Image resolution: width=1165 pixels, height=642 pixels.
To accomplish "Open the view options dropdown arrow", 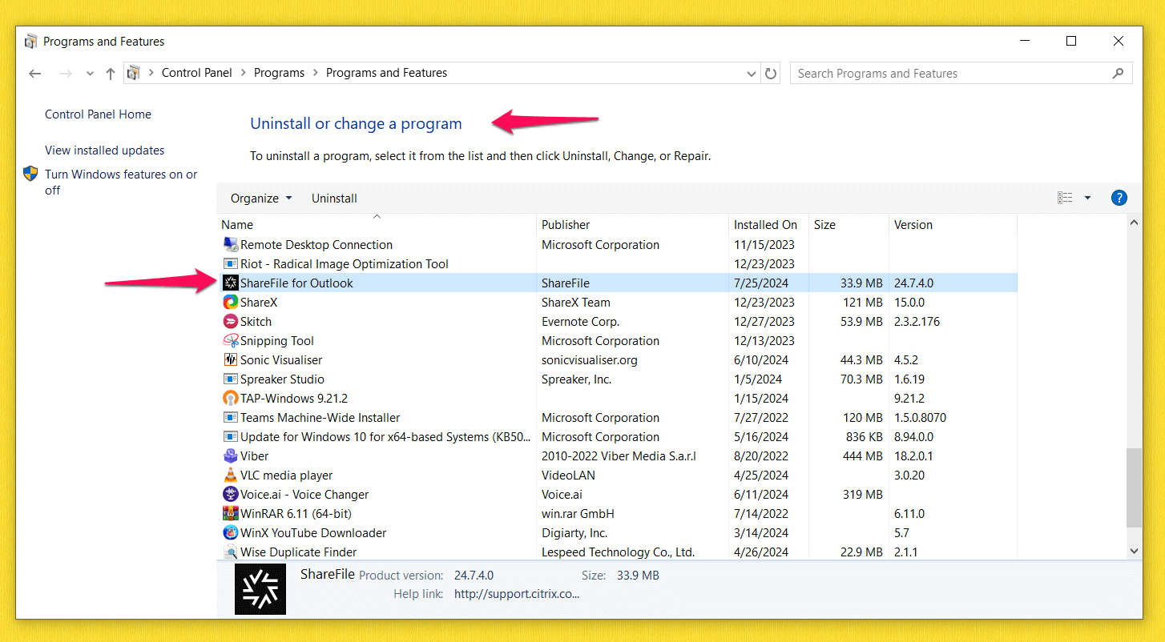I will click(1087, 198).
